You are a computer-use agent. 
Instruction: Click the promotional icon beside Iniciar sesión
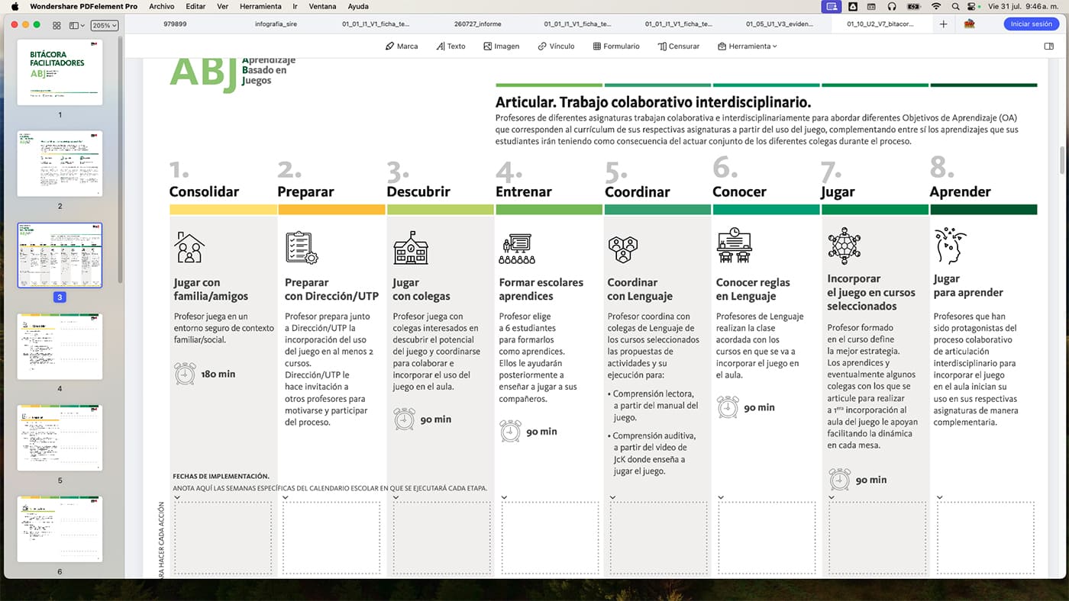(969, 24)
